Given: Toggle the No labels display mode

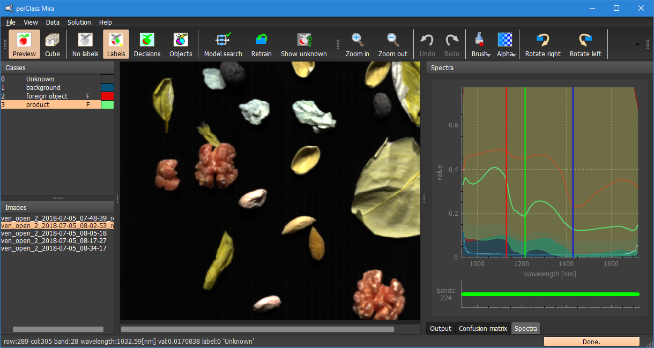Looking at the screenshot, I should pyautogui.click(x=85, y=44).
